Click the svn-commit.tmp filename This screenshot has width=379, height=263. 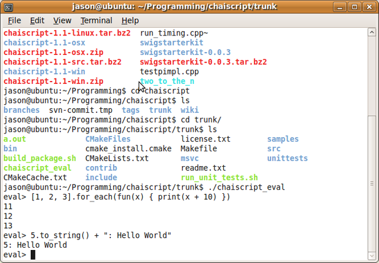[x=81, y=110]
